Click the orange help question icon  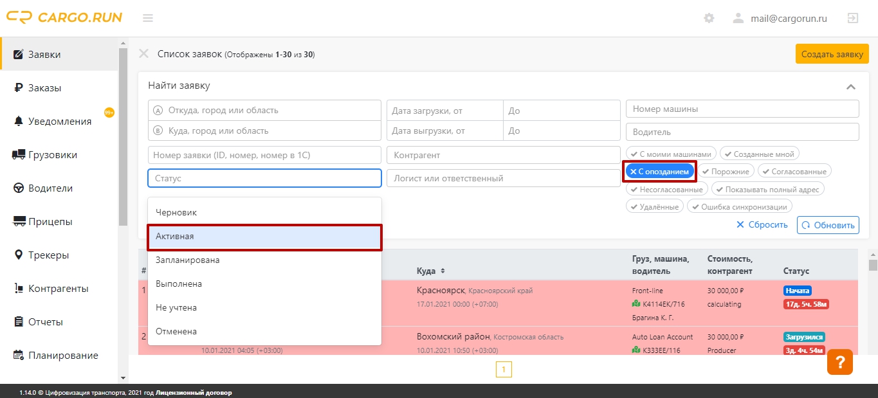click(x=839, y=362)
